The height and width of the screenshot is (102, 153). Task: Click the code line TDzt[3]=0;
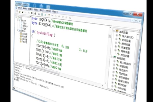43,60
